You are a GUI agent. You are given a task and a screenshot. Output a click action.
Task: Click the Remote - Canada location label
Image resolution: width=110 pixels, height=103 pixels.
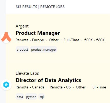tap(30, 87)
